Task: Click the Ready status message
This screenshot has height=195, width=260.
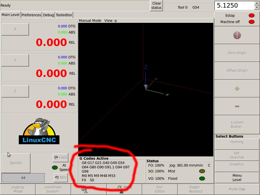Action: click(x=6, y=5)
